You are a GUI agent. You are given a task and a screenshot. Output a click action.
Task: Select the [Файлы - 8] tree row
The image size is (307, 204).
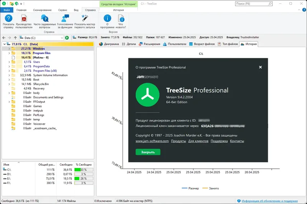pos(48,58)
